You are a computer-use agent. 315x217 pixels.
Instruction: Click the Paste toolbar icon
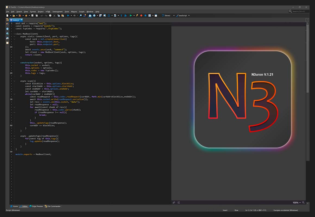click(x=63, y=15)
